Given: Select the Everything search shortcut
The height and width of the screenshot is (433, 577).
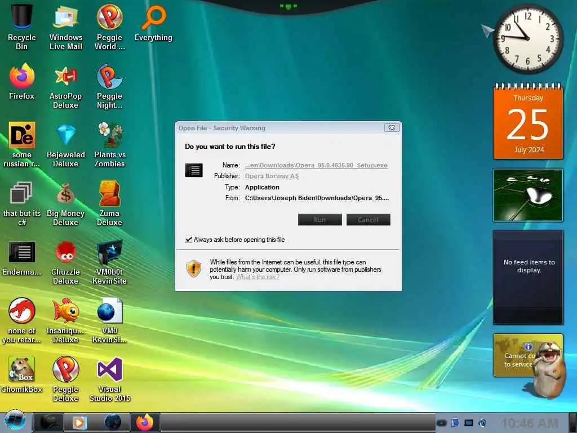Looking at the screenshot, I should click(153, 22).
